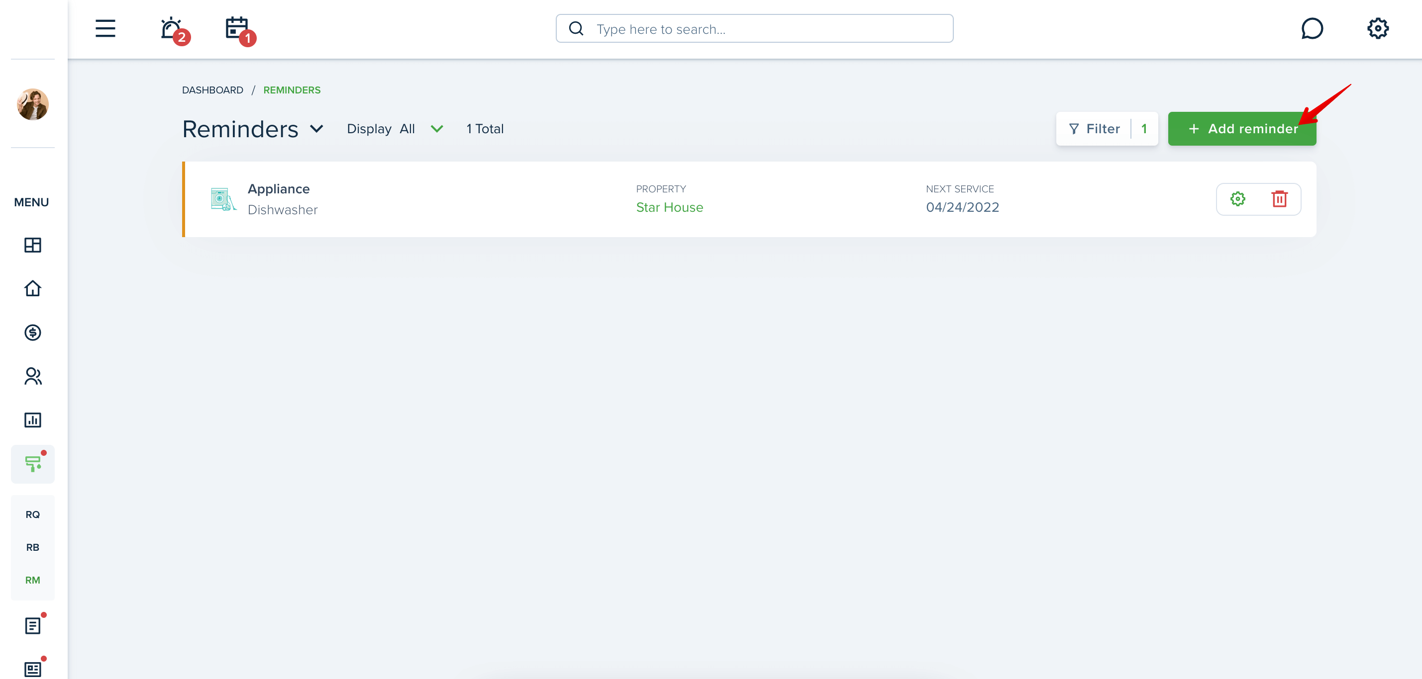Click the search magnifier icon

pyautogui.click(x=576, y=28)
